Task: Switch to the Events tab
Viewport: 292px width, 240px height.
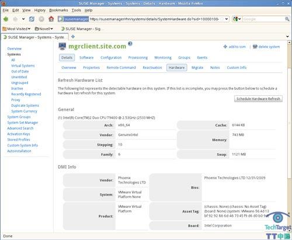Action: [202, 58]
